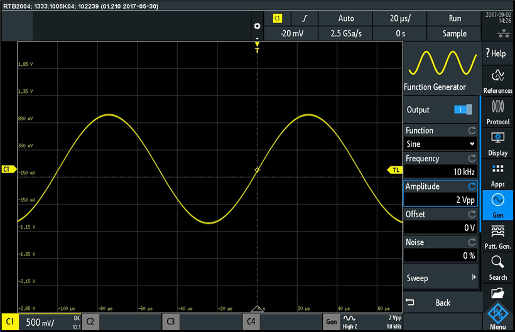
Task: Click the 2.5 GSa/s sample rate field
Action: tap(345, 33)
